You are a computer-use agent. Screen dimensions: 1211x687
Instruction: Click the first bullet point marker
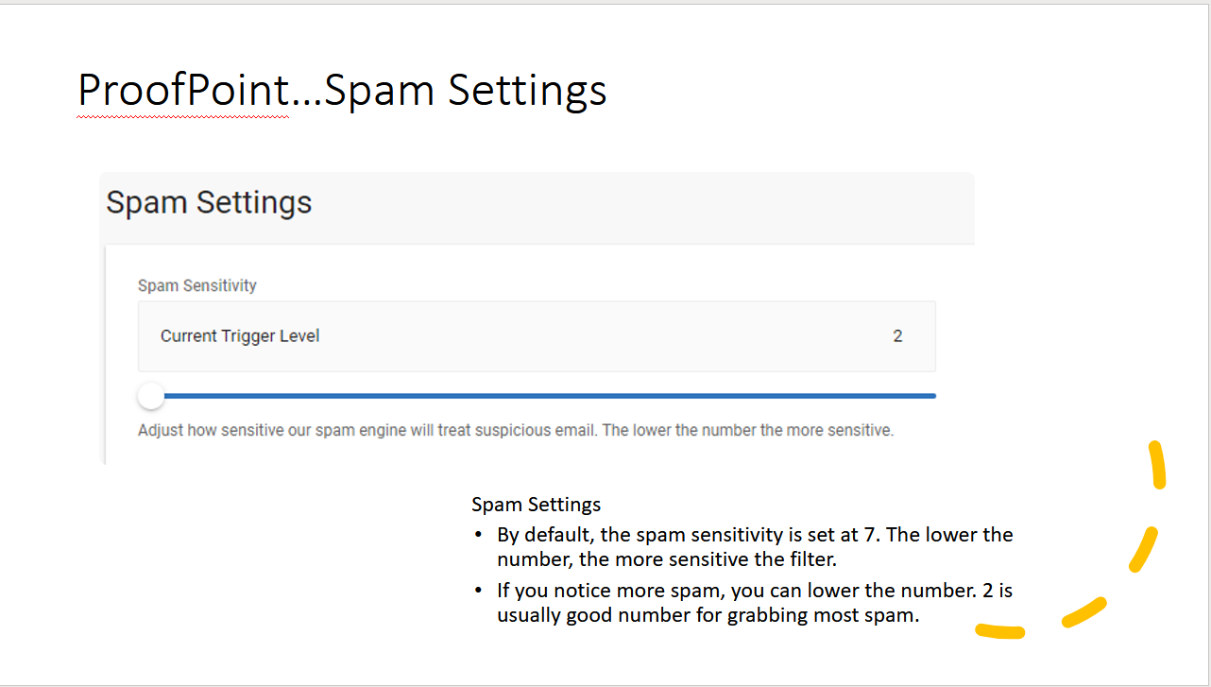(479, 536)
